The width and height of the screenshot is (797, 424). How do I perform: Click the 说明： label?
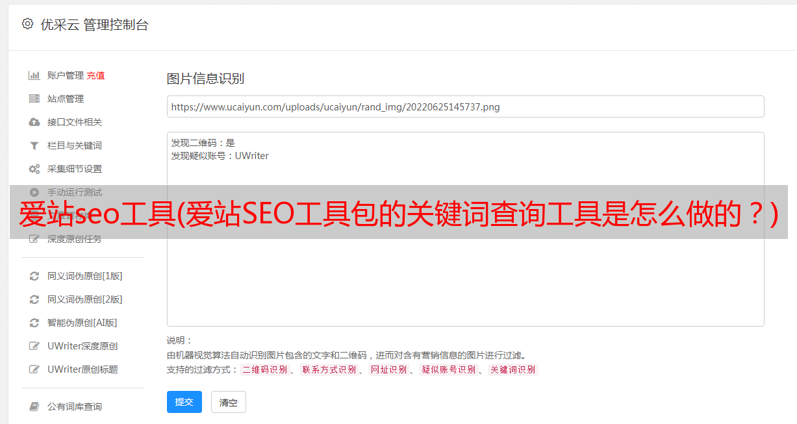(180, 340)
